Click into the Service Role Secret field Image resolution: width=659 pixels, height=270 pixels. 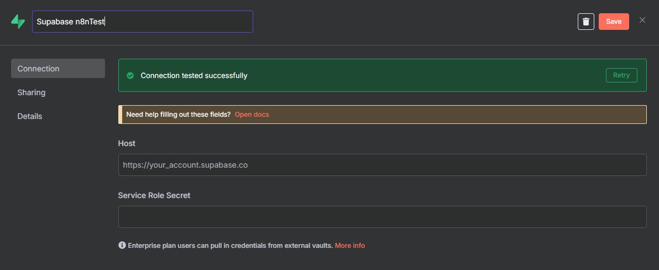(x=383, y=217)
